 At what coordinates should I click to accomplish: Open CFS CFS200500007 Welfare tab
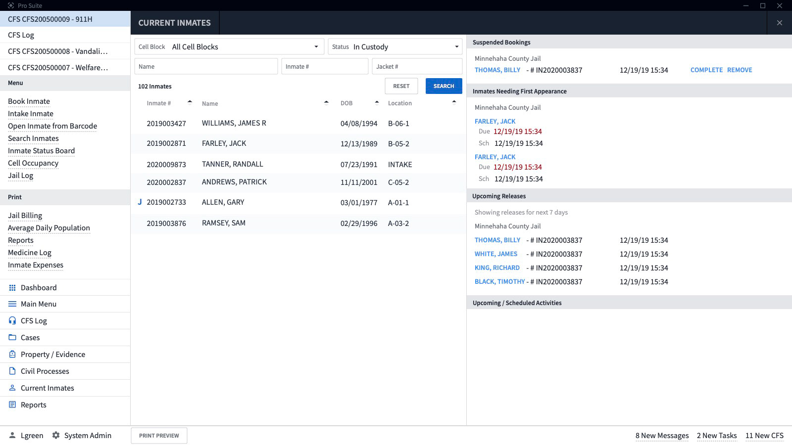65,68
